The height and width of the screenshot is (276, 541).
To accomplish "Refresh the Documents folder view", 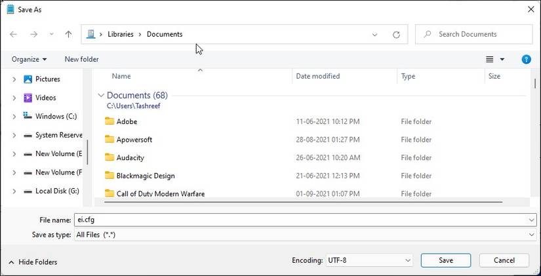I will pyautogui.click(x=396, y=34).
